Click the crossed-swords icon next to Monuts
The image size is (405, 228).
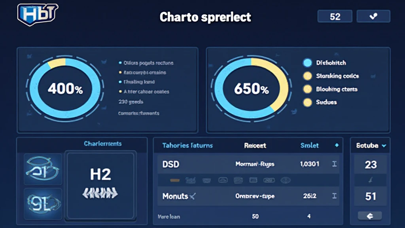coord(193,196)
